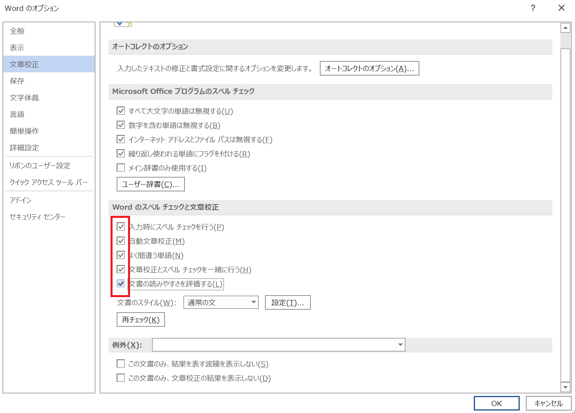Check この文書のみ、文章校正の結果を表示しない
The width and height of the screenshot is (575, 413).
click(x=121, y=378)
